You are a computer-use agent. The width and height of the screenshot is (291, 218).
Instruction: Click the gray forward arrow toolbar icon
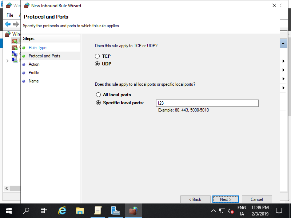[x=16, y=24]
